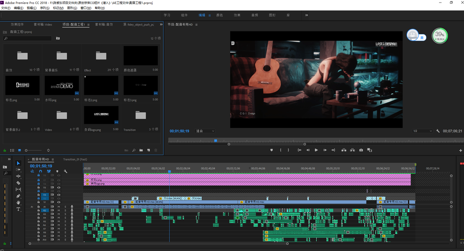Screen dimensions: 464x251
Task: Create a new bin in project panel
Action: coord(141,151)
